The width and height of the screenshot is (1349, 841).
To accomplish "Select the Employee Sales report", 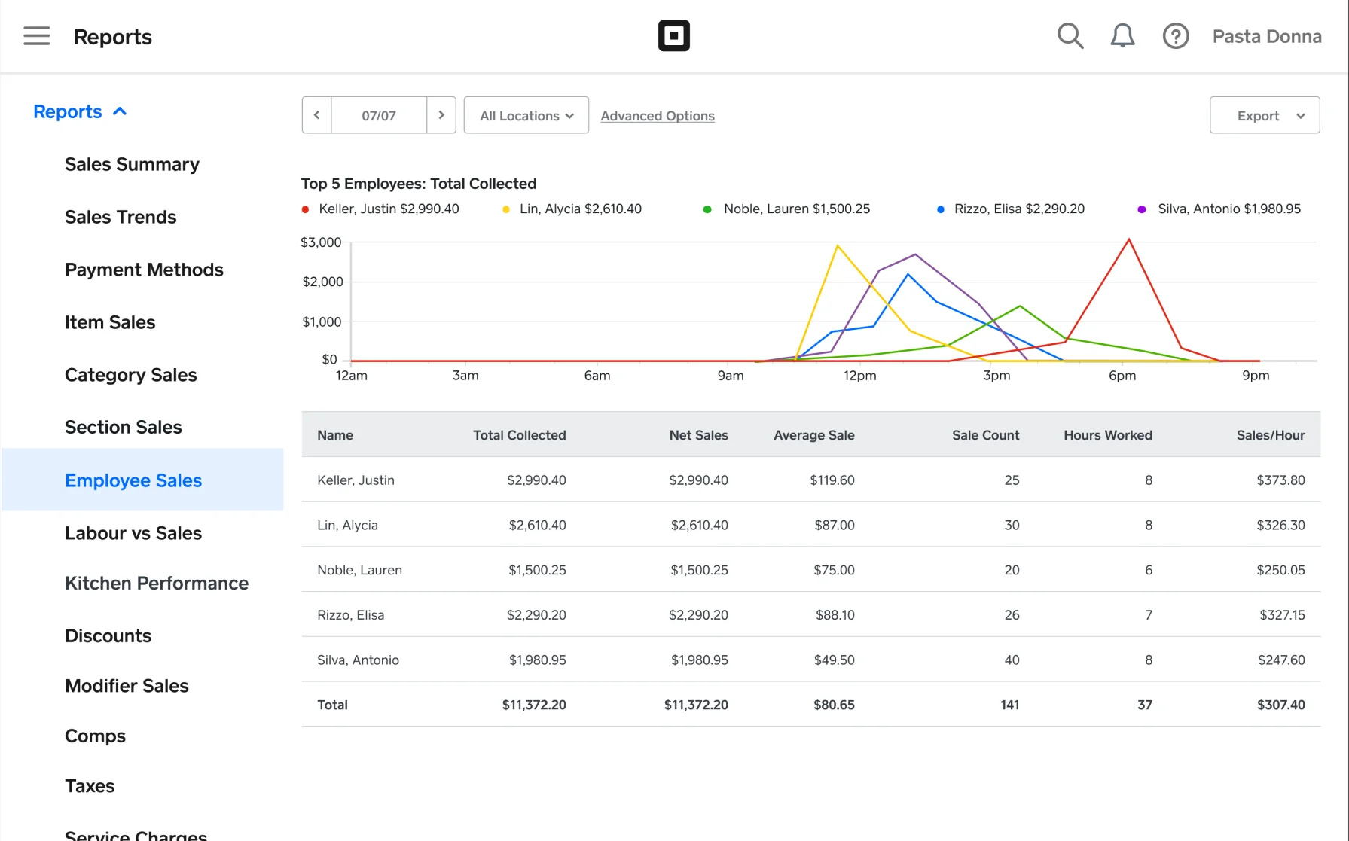I will point(143,480).
